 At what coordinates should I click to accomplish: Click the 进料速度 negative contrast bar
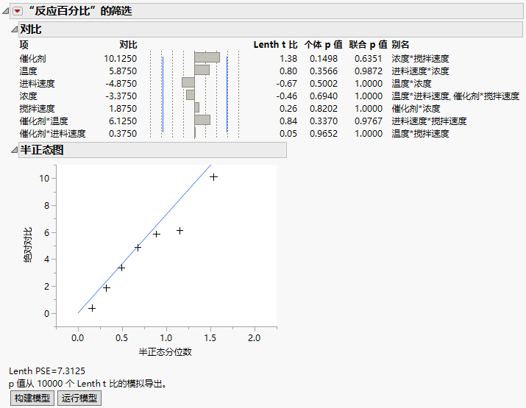pyautogui.click(x=188, y=82)
